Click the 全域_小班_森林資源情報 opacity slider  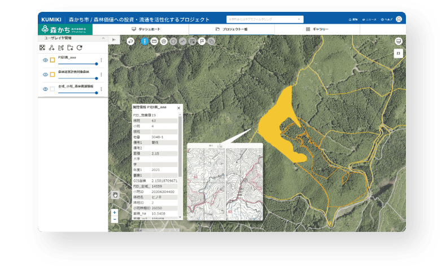[x=78, y=93]
